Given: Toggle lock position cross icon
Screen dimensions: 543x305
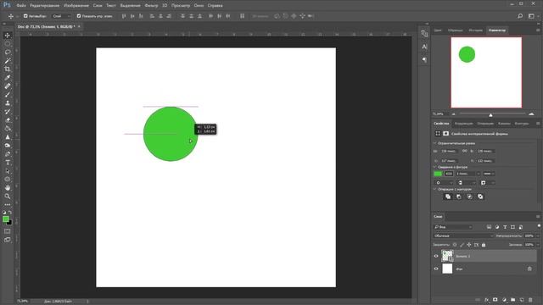Looking at the screenshot, I should point(469,245).
